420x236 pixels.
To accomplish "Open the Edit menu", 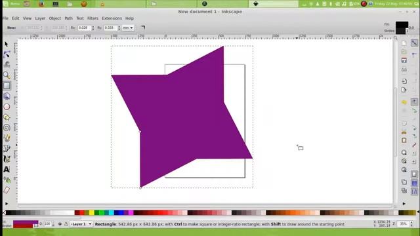I will pos(16,18).
